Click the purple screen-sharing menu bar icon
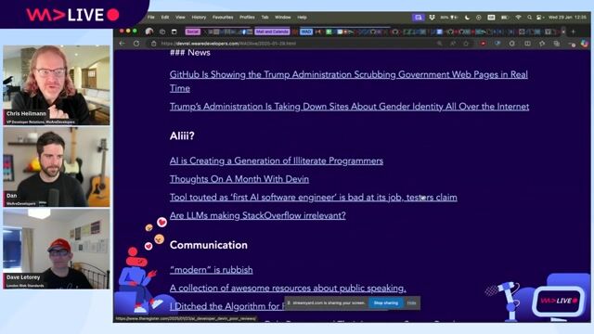The image size is (594, 334). click(419, 18)
